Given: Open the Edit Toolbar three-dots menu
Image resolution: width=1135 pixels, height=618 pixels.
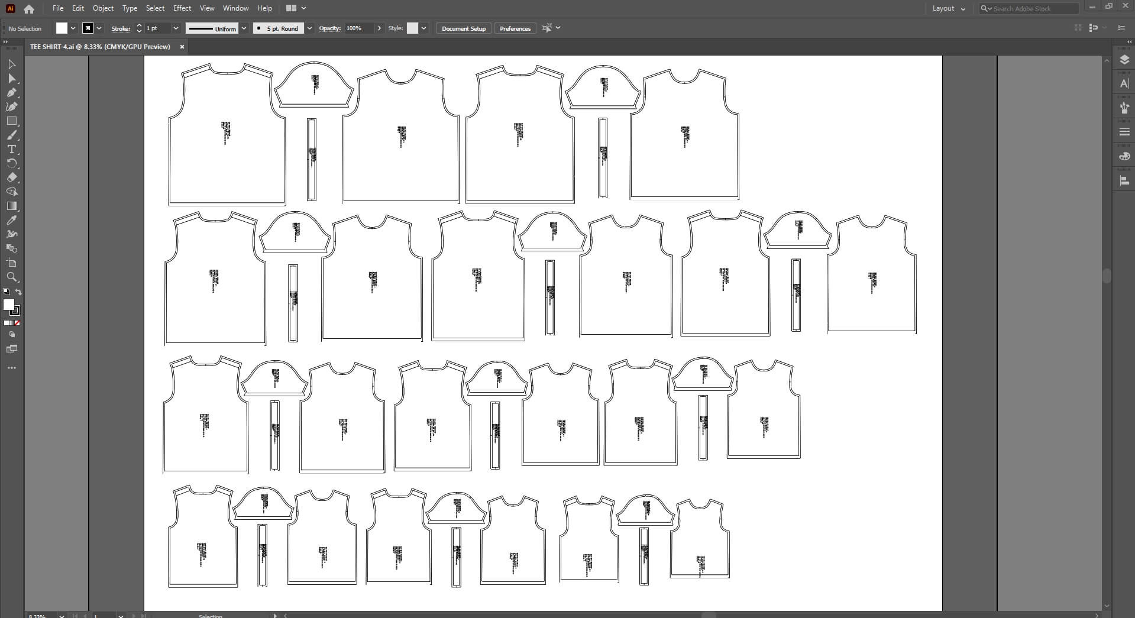Looking at the screenshot, I should 12,368.
